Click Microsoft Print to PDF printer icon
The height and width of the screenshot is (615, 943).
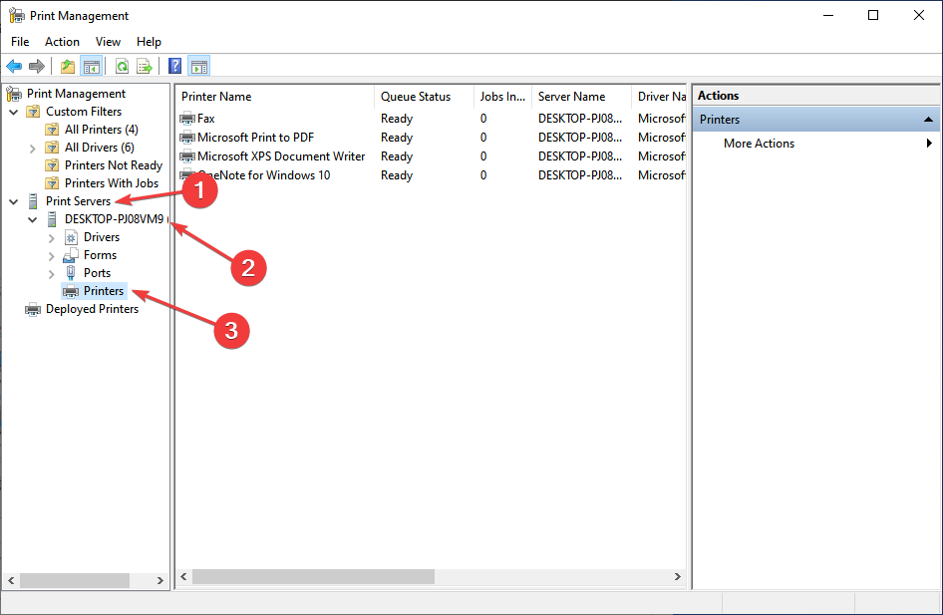tap(187, 138)
